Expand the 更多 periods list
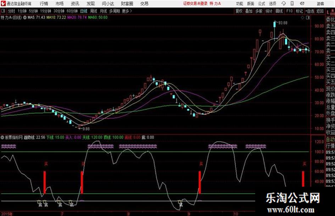This screenshot has width=335, height=216. 127,11
